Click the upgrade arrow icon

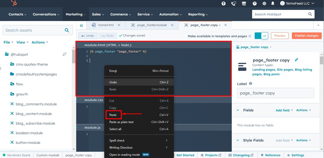point(223,4)
